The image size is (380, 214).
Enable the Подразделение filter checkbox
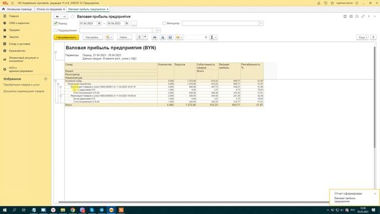pyautogui.click(x=55, y=30)
